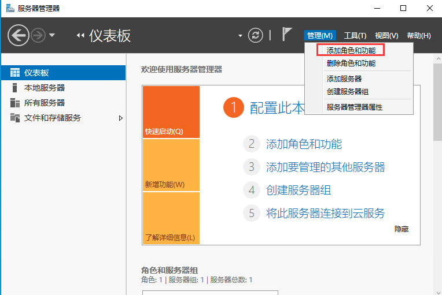The image size is (442, 295).
Task: Click the 本地服务器 server icon
Action: 15,88
